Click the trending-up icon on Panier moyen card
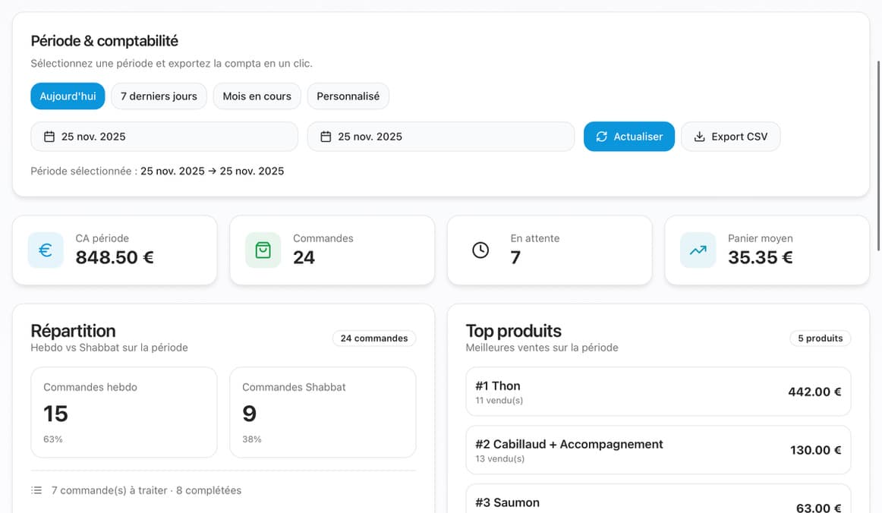The width and height of the screenshot is (882, 513). pos(697,250)
